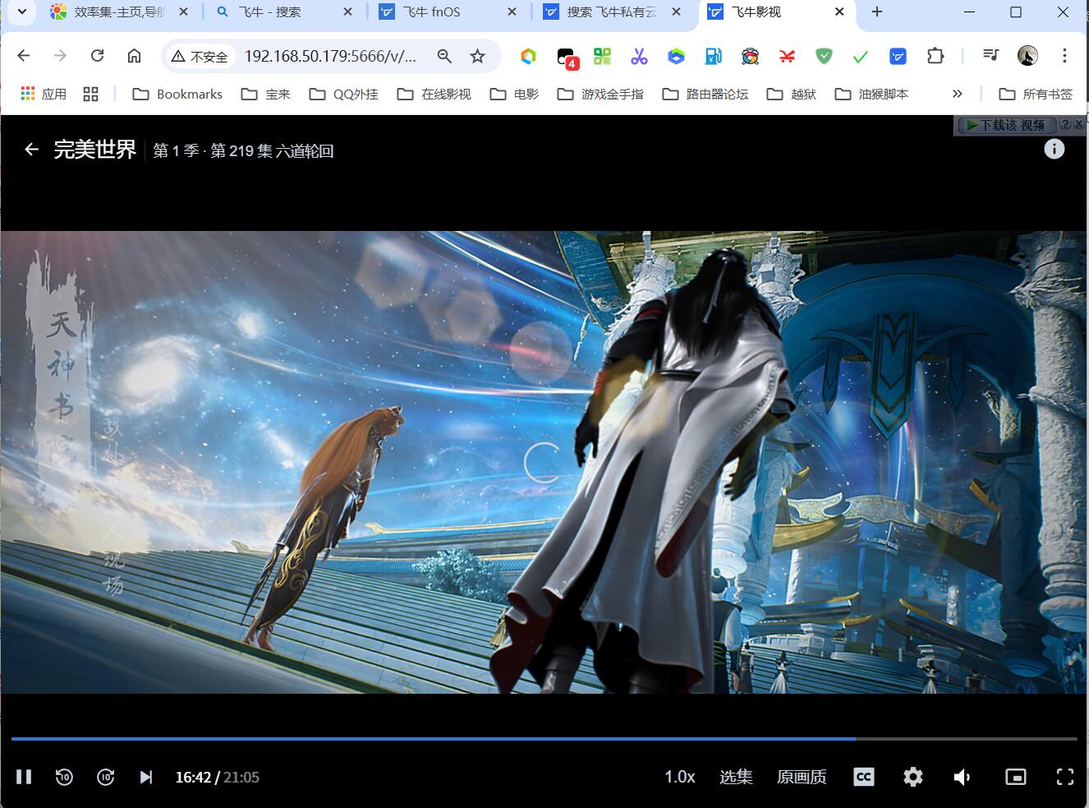Open 选集 episode selection list
This screenshot has width=1089, height=808.
click(x=736, y=777)
